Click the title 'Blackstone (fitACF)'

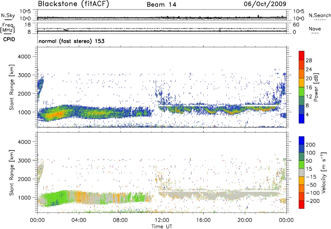74,4
